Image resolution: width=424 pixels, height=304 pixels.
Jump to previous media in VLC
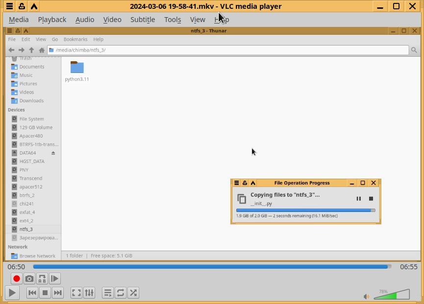[32, 293]
